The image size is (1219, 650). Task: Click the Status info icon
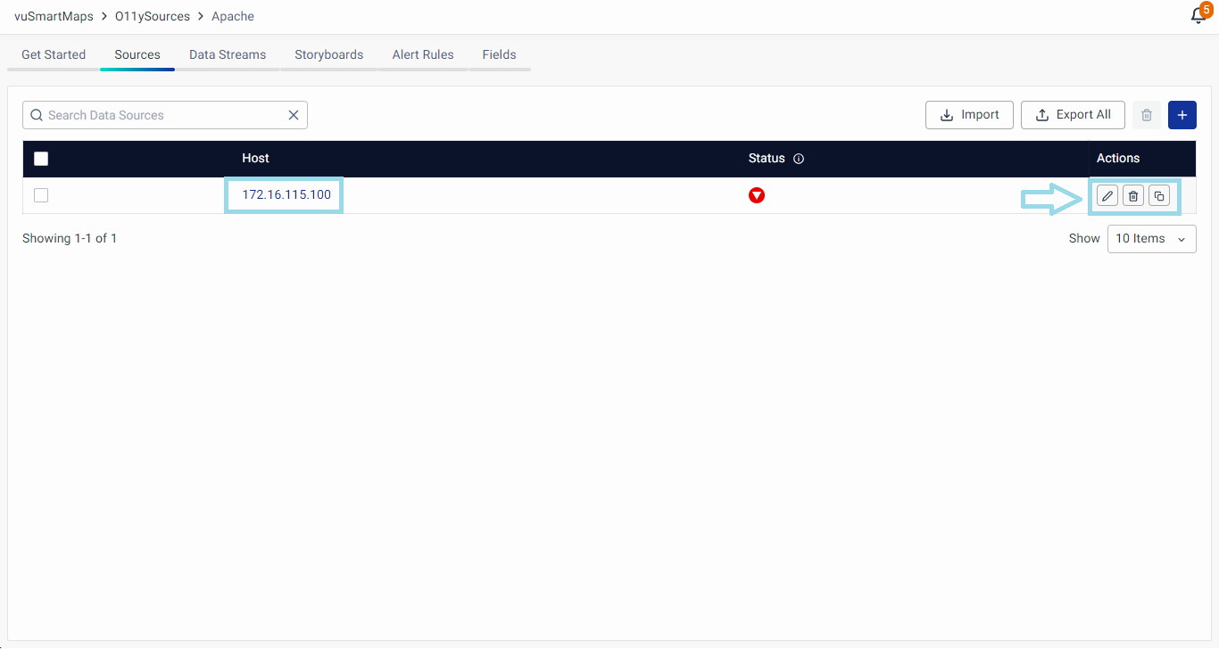[x=799, y=159]
